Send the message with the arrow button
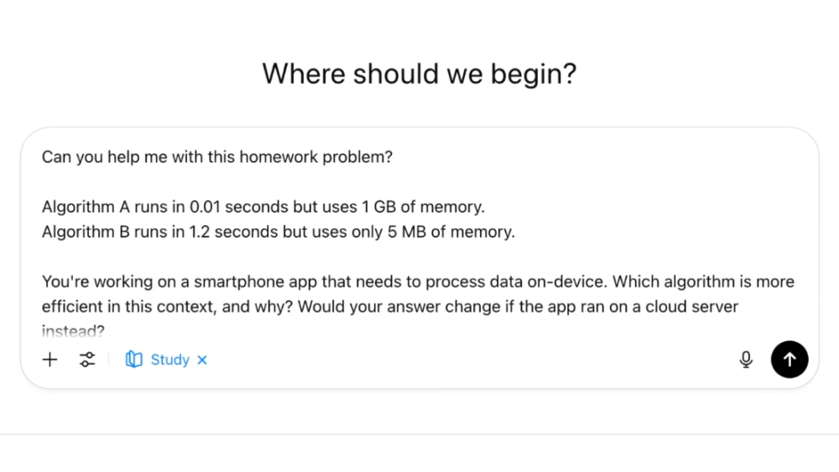The height and width of the screenshot is (472, 839). pyautogui.click(x=789, y=359)
